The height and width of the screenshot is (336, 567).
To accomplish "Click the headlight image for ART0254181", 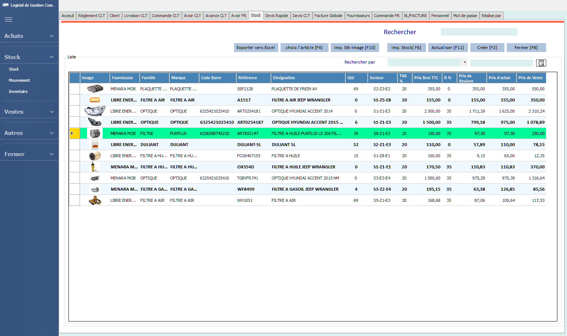I will (x=95, y=111).
